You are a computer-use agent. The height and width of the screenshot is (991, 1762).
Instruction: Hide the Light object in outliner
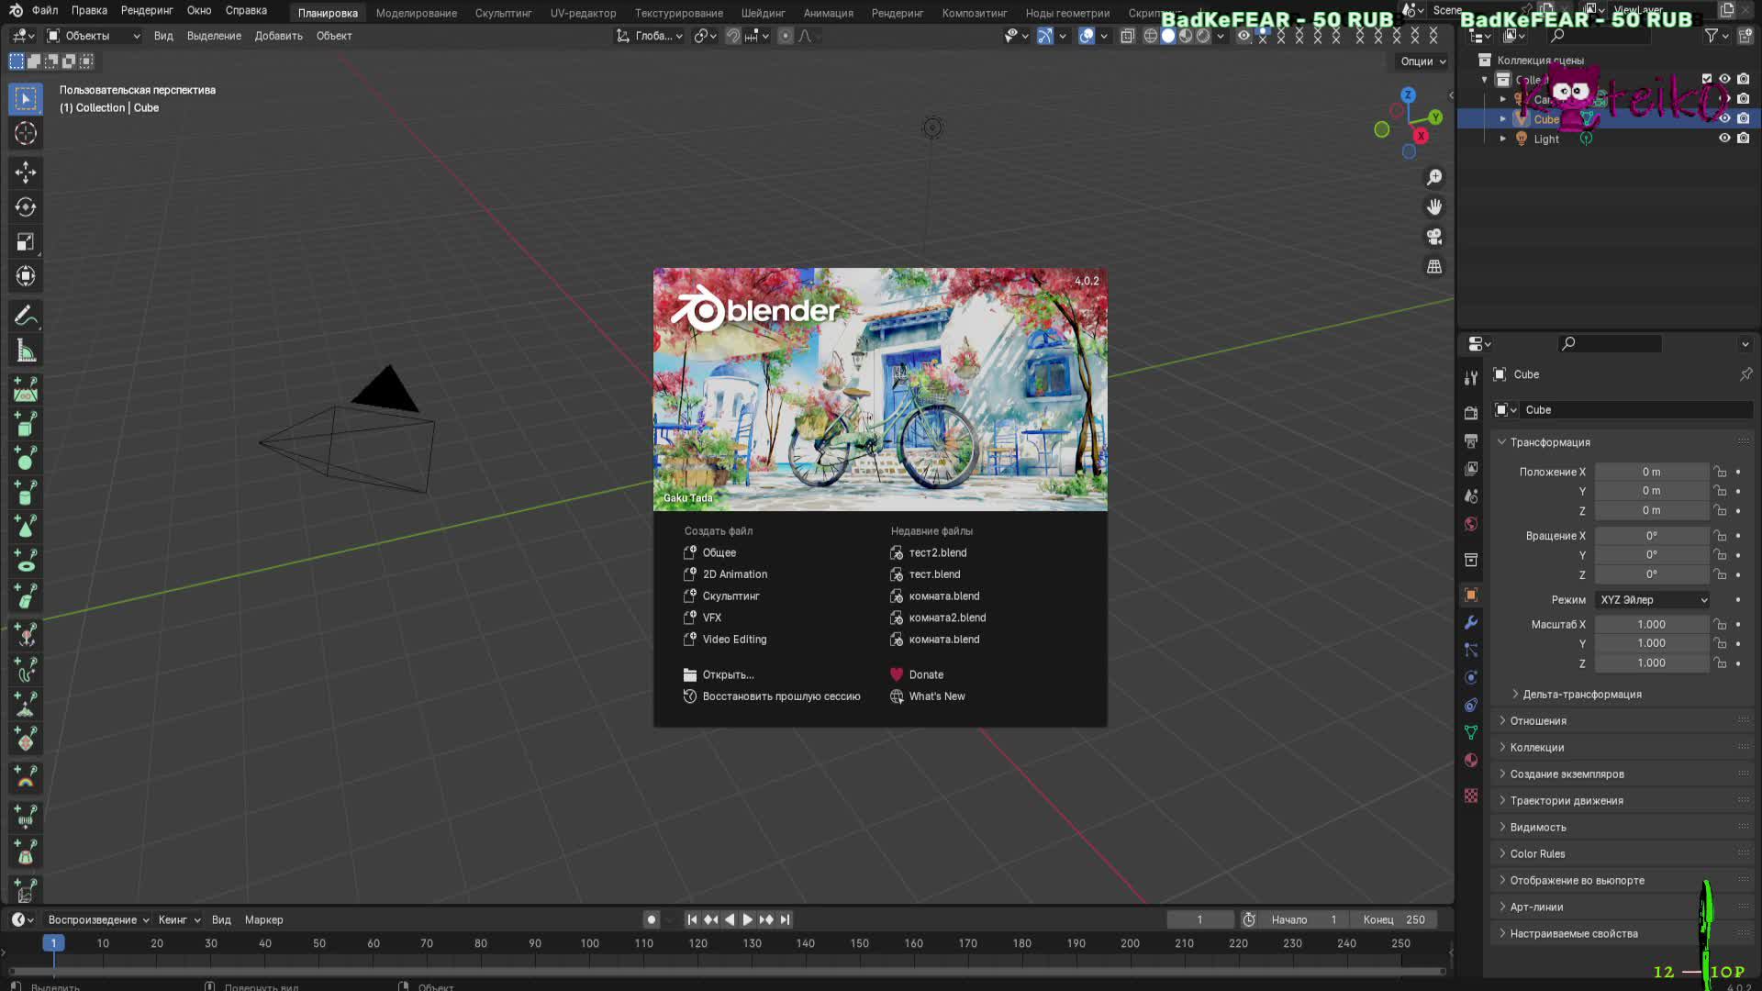tap(1724, 139)
